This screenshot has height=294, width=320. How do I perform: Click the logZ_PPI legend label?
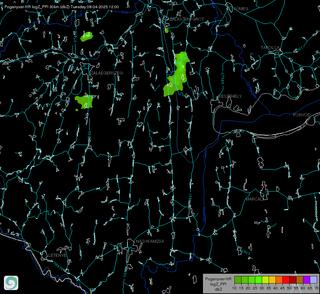218,284
